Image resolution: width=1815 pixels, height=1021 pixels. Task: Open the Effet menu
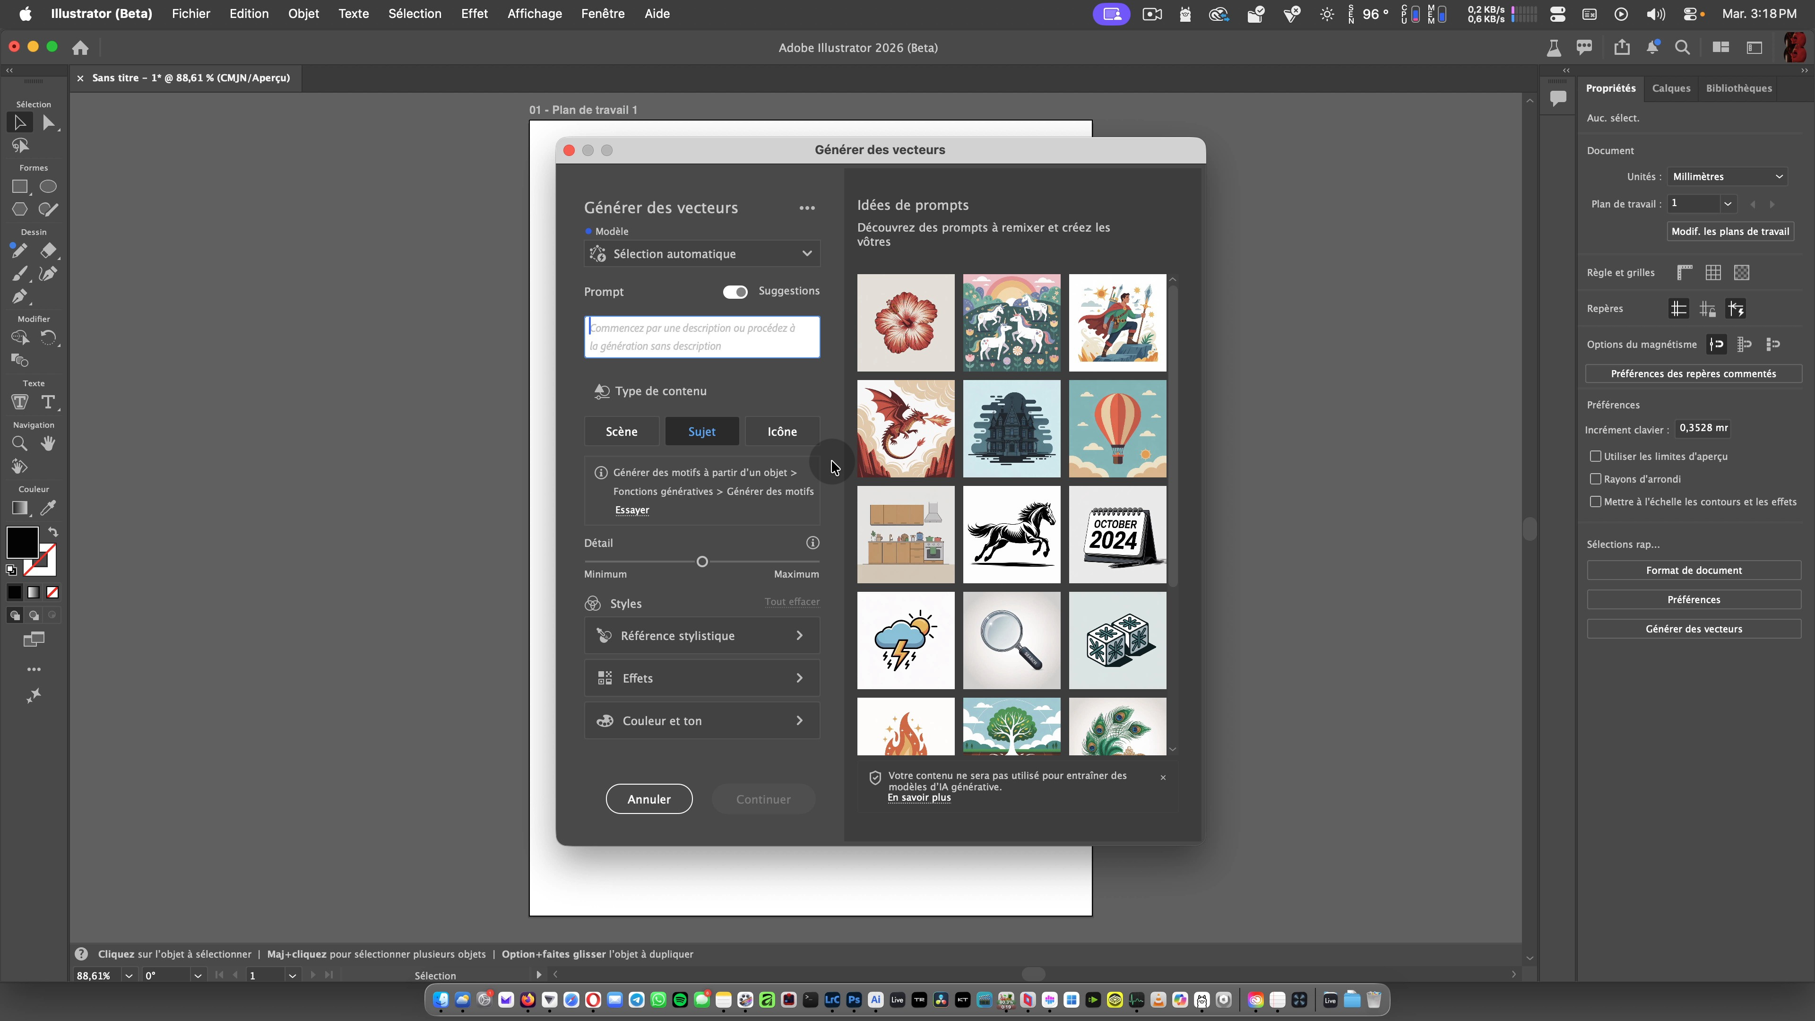pos(474,13)
